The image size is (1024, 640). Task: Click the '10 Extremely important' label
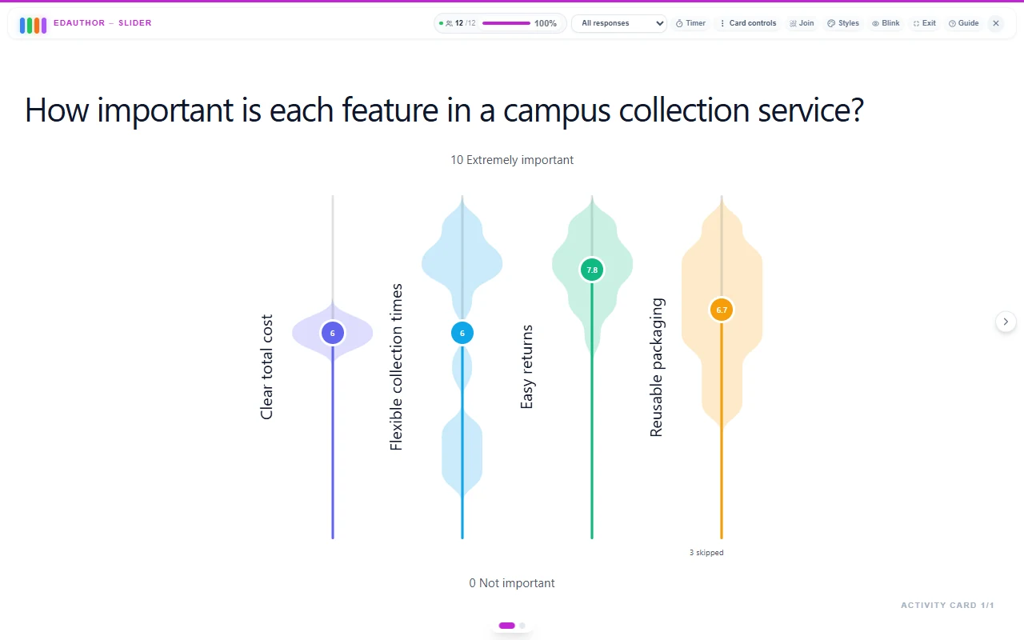tap(512, 160)
